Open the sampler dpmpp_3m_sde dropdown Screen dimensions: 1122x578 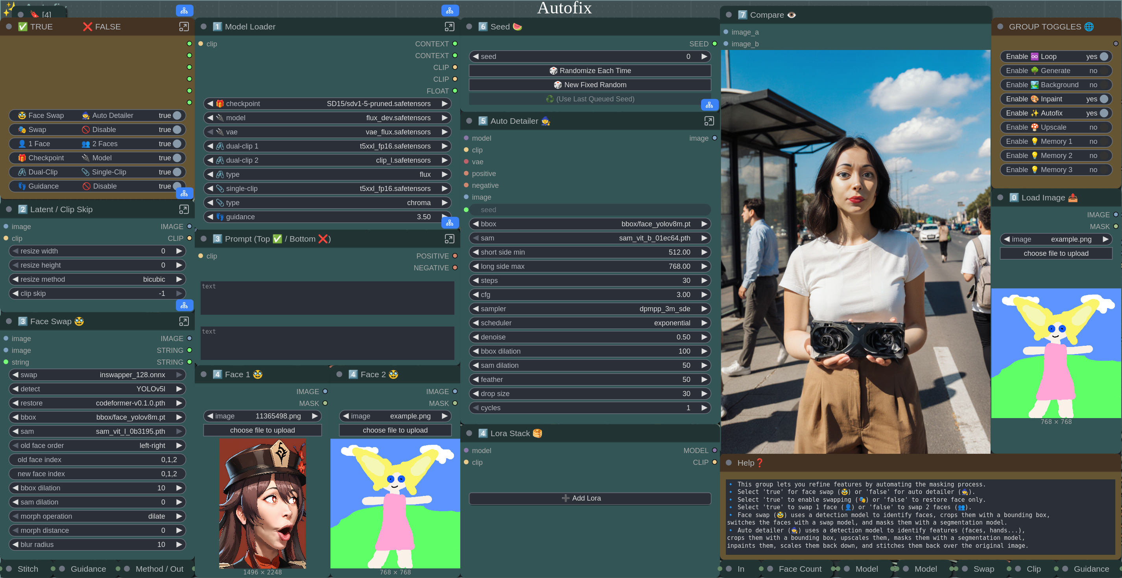pos(590,309)
